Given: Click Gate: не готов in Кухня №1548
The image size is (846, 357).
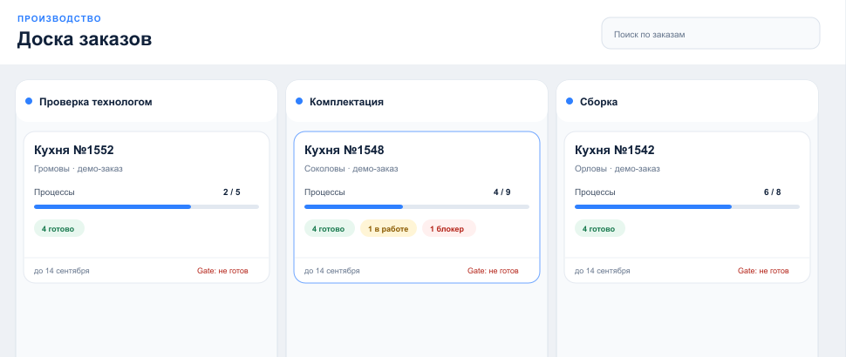Looking at the screenshot, I should click(493, 271).
